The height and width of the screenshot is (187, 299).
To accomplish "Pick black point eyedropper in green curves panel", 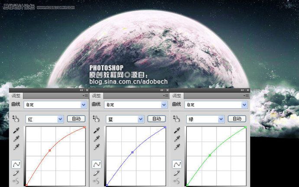I will (x=177, y=130).
